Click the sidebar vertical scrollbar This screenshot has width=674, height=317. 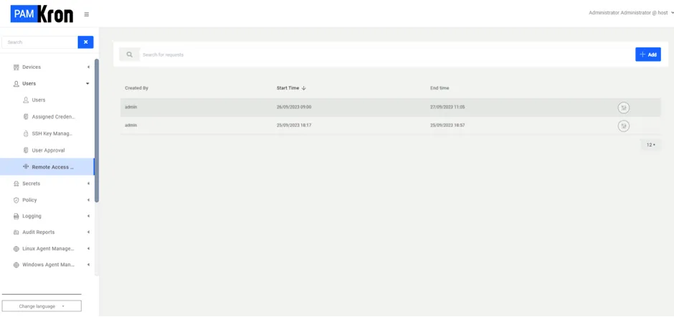click(97, 131)
